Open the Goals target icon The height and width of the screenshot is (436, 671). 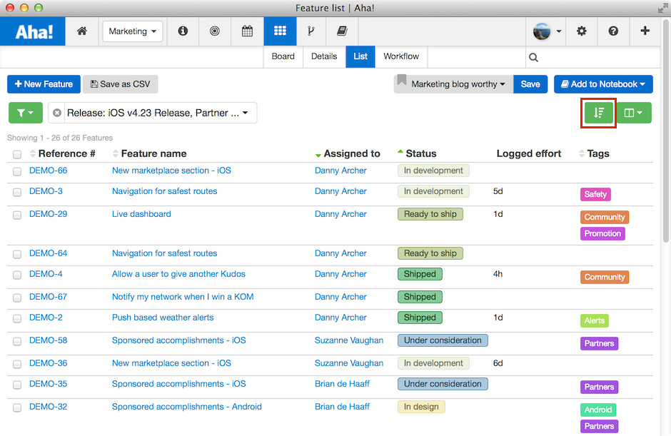click(x=215, y=31)
